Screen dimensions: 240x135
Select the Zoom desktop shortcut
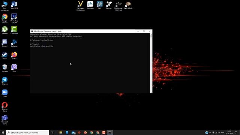pos(4,93)
